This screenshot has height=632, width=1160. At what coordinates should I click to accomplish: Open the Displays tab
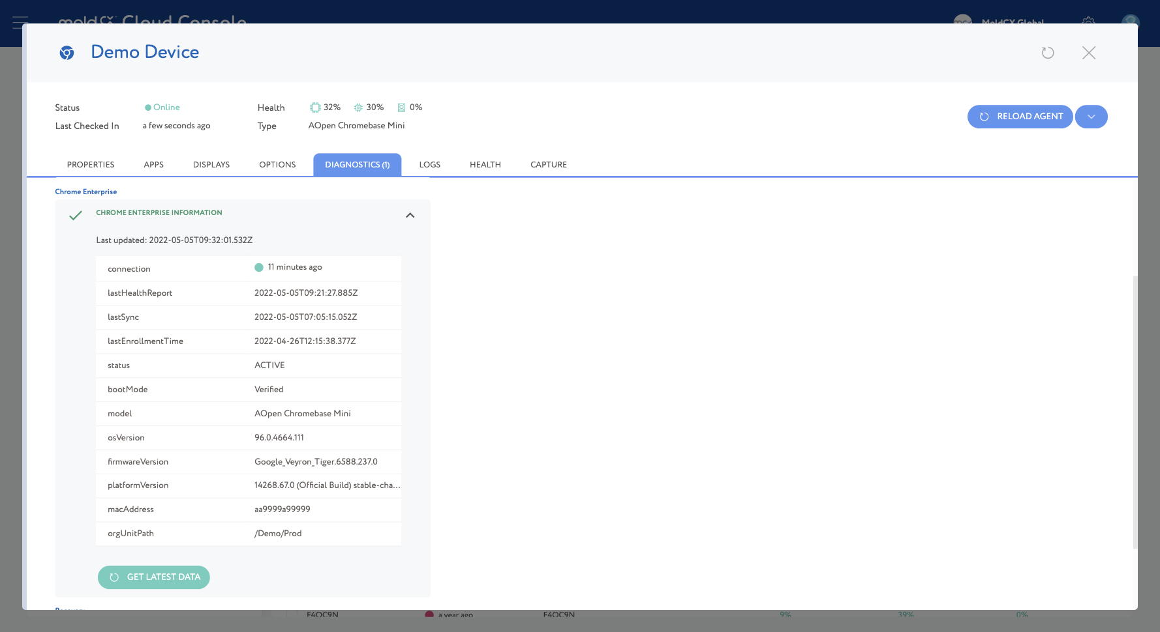pyautogui.click(x=211, y=165)
